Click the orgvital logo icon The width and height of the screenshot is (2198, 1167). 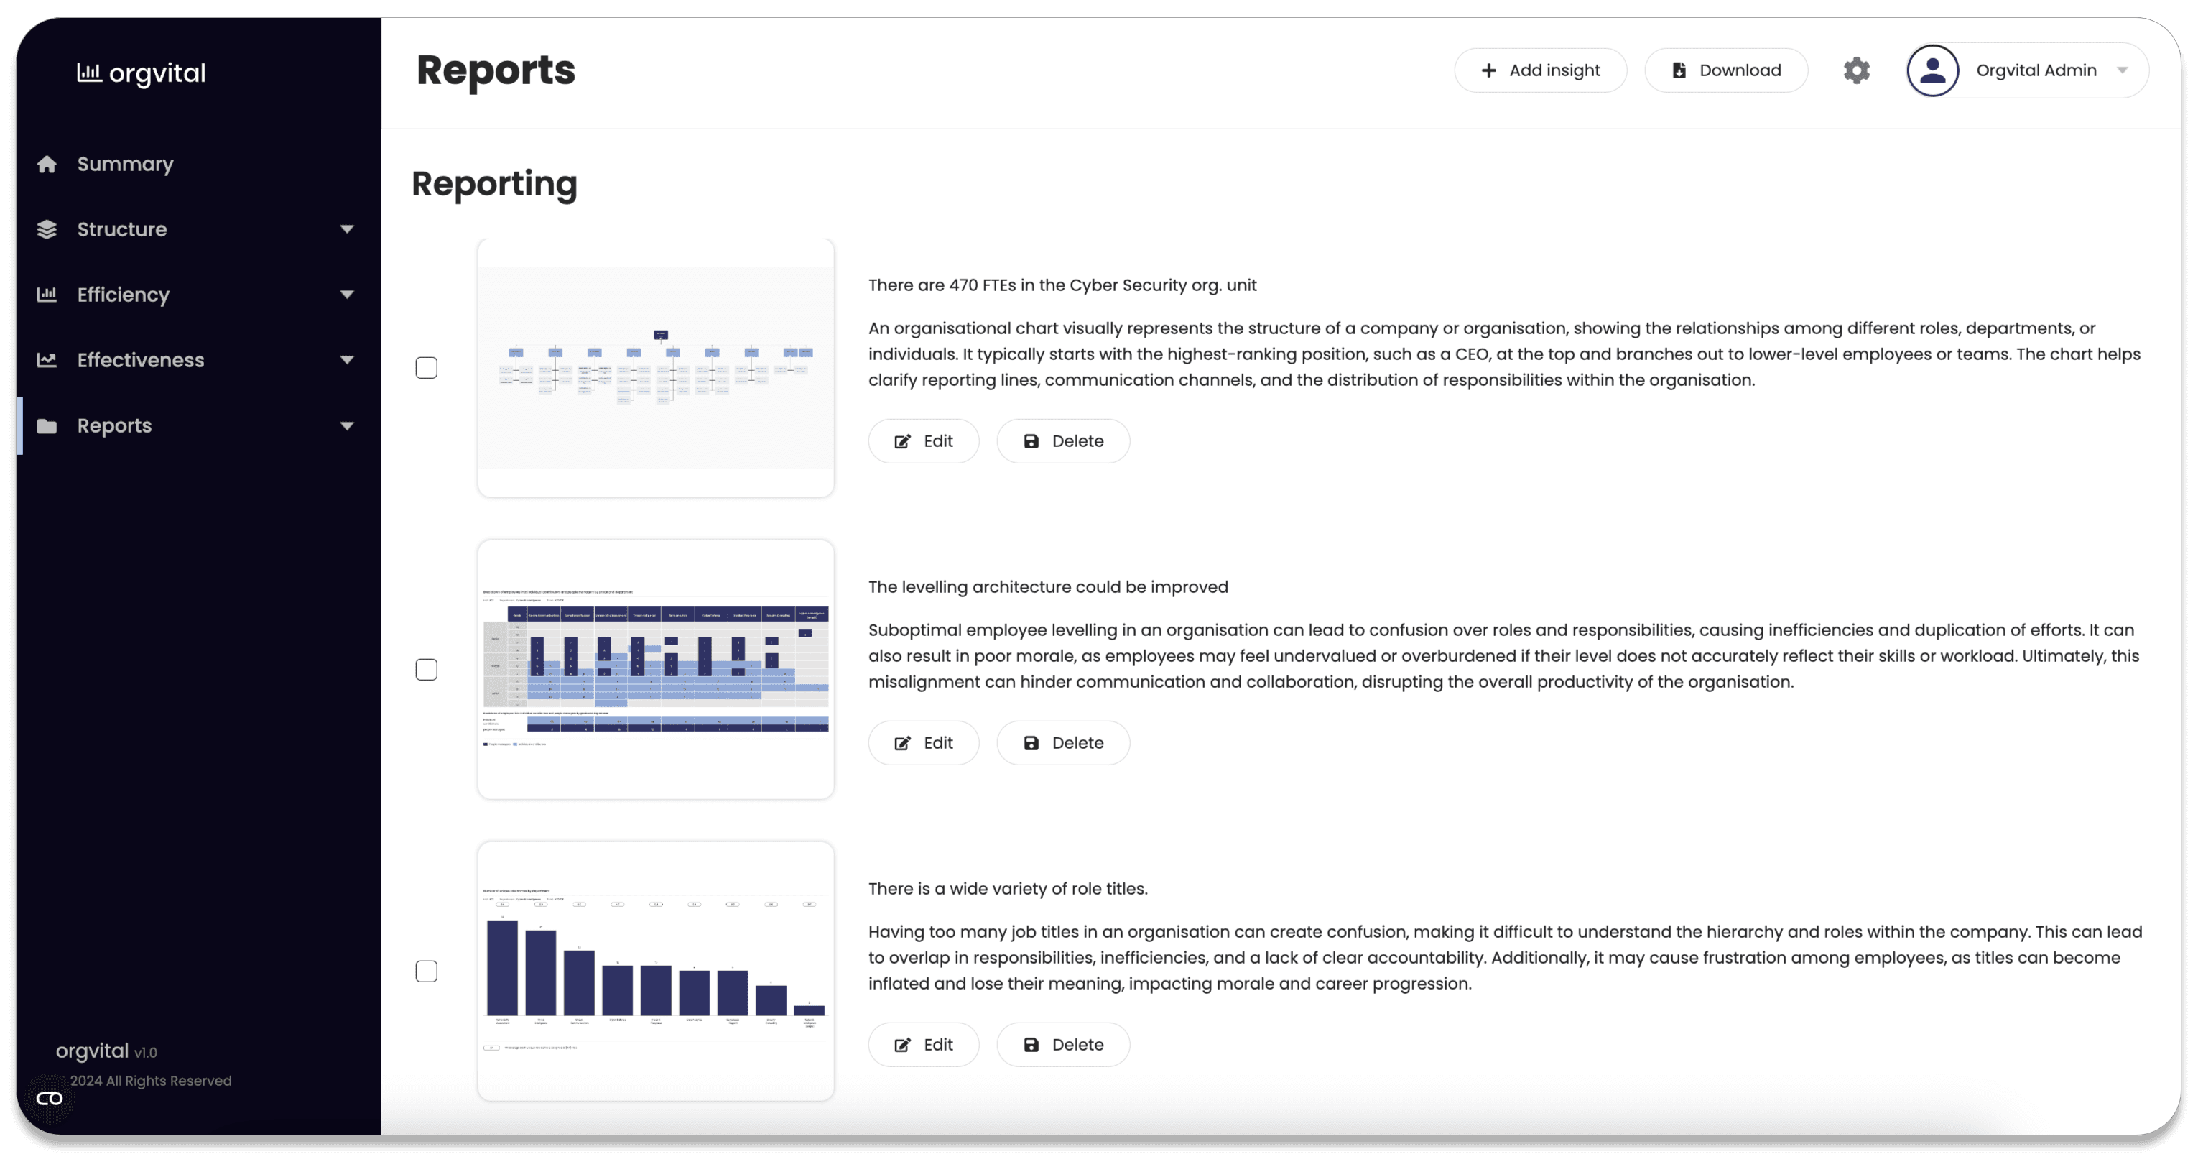(89, 73)
